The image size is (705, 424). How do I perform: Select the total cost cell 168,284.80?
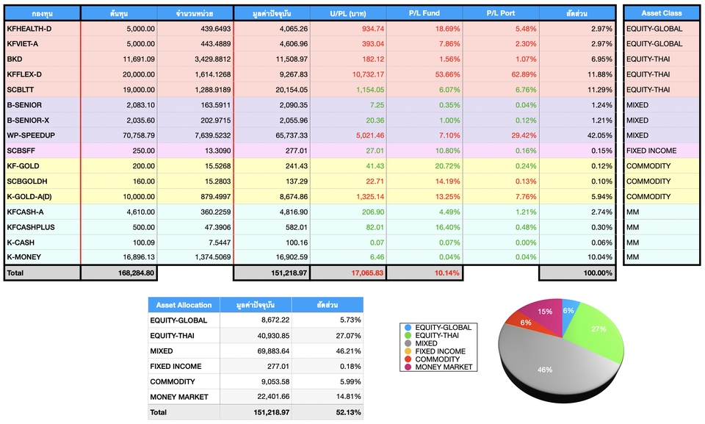pyautogui.click(x=119, y=273)
